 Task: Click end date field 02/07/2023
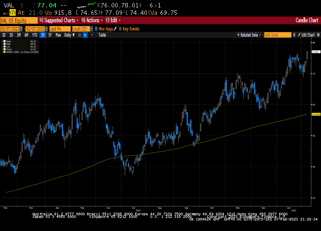click(x=35, y=29)
